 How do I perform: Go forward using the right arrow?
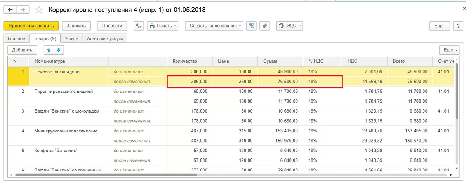[x=23, y=10]
